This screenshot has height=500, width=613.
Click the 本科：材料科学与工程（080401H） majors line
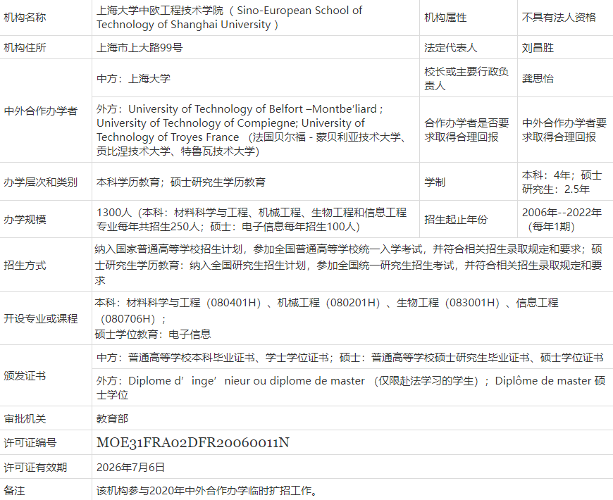point(326,311)
